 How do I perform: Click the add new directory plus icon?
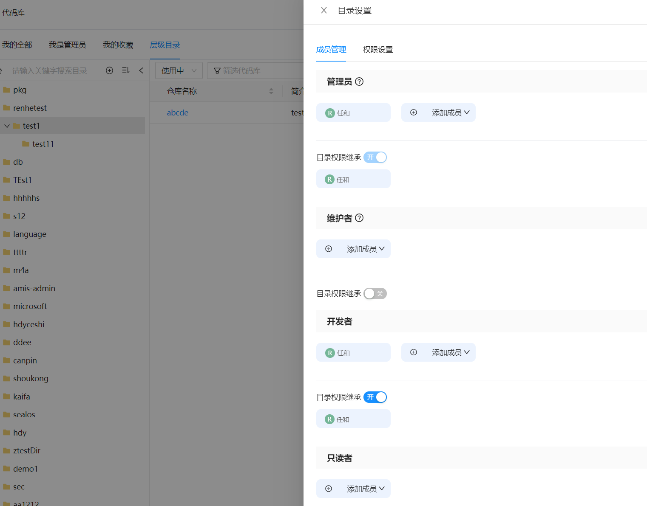pyautogui.click(x=109, y=70)
